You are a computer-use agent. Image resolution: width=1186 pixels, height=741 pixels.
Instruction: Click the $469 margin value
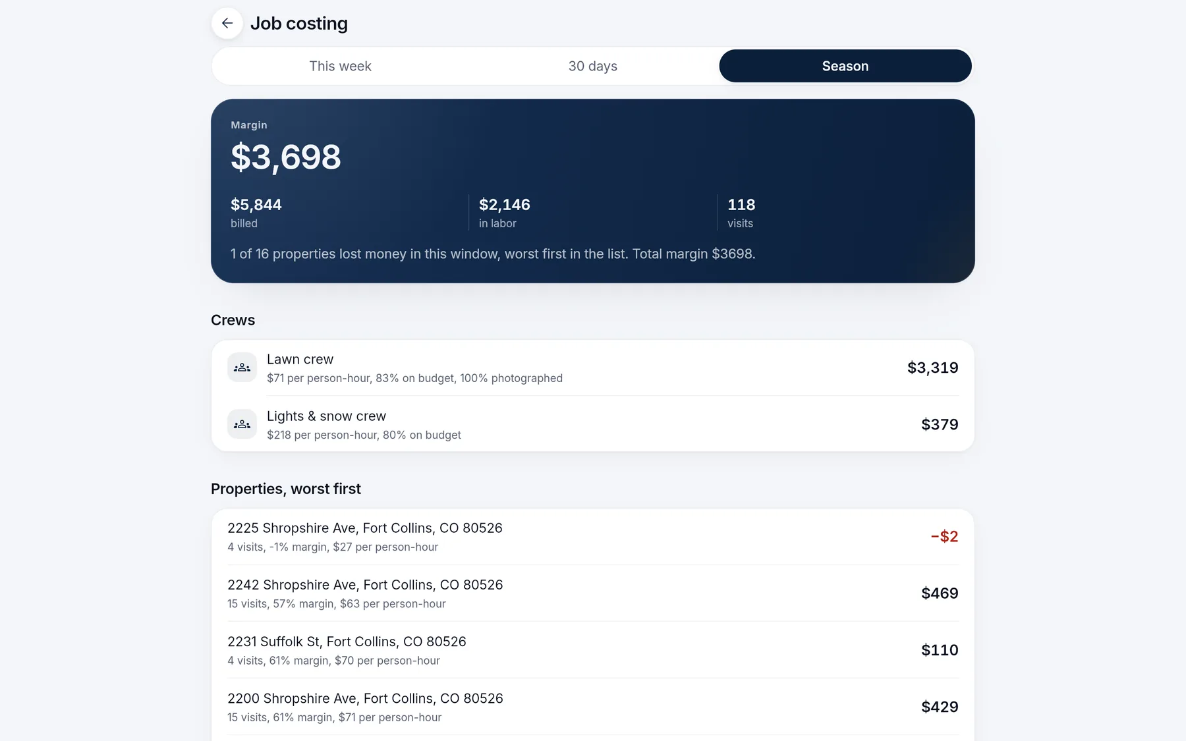click(x=940, y=593)
